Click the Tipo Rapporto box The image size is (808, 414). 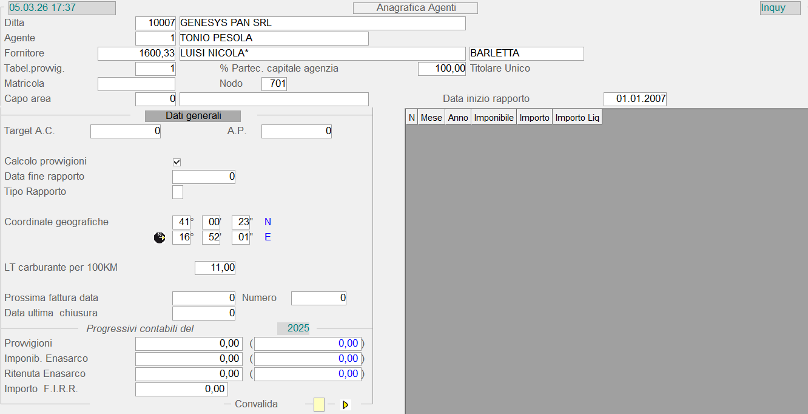coord(178,192)
